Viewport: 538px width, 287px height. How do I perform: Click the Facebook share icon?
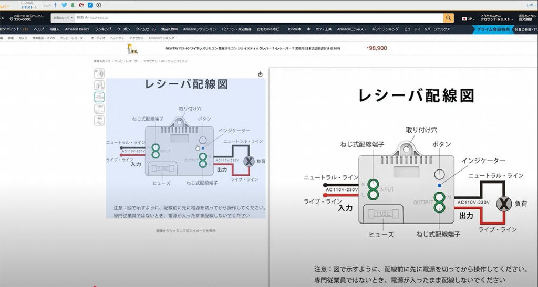(x=56, y=5)
